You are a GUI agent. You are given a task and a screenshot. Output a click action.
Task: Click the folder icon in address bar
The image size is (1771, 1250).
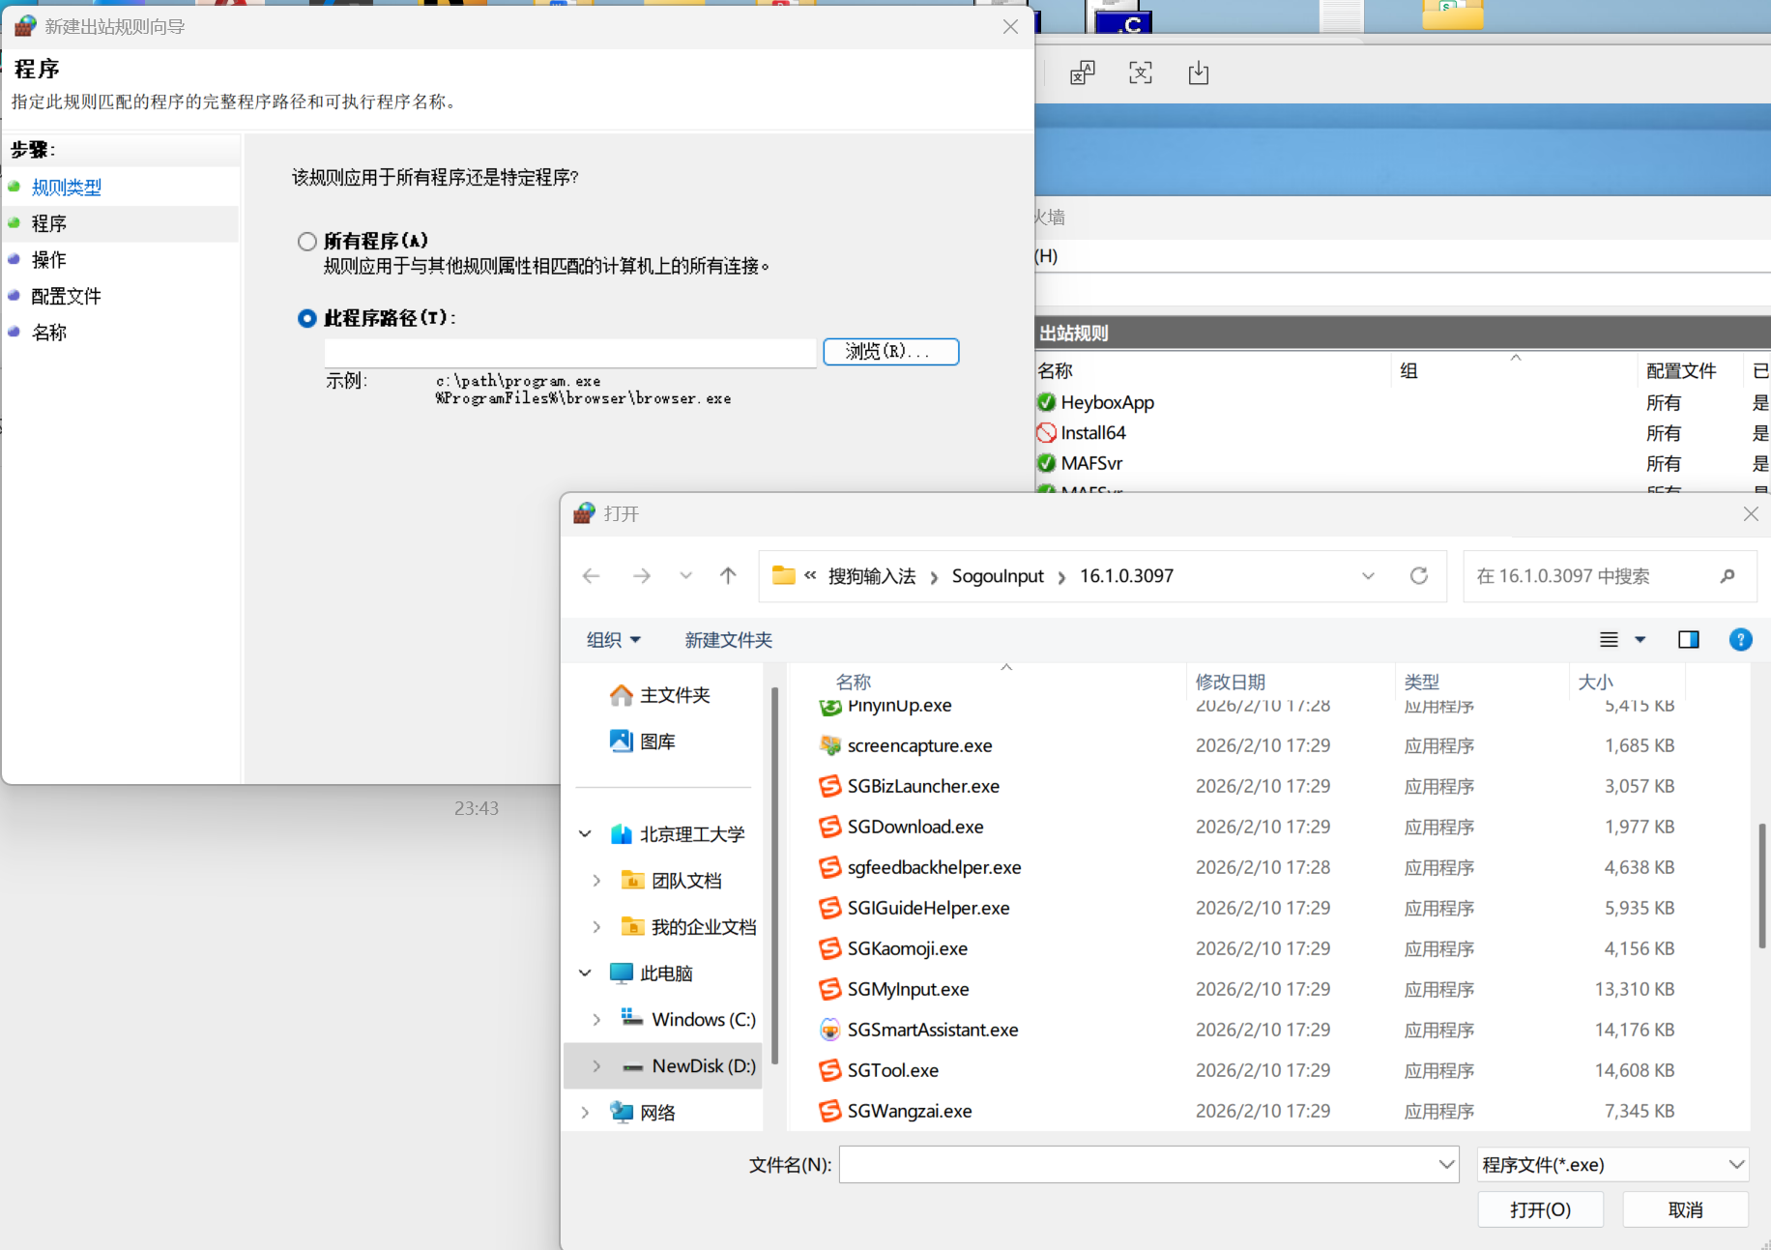point(783,575)
